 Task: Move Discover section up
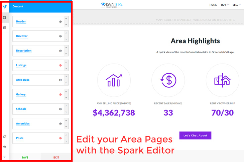[66, 33]
